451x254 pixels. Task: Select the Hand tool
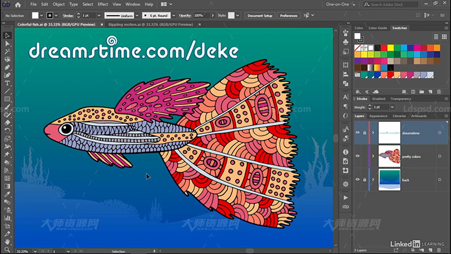coord(7,242)
